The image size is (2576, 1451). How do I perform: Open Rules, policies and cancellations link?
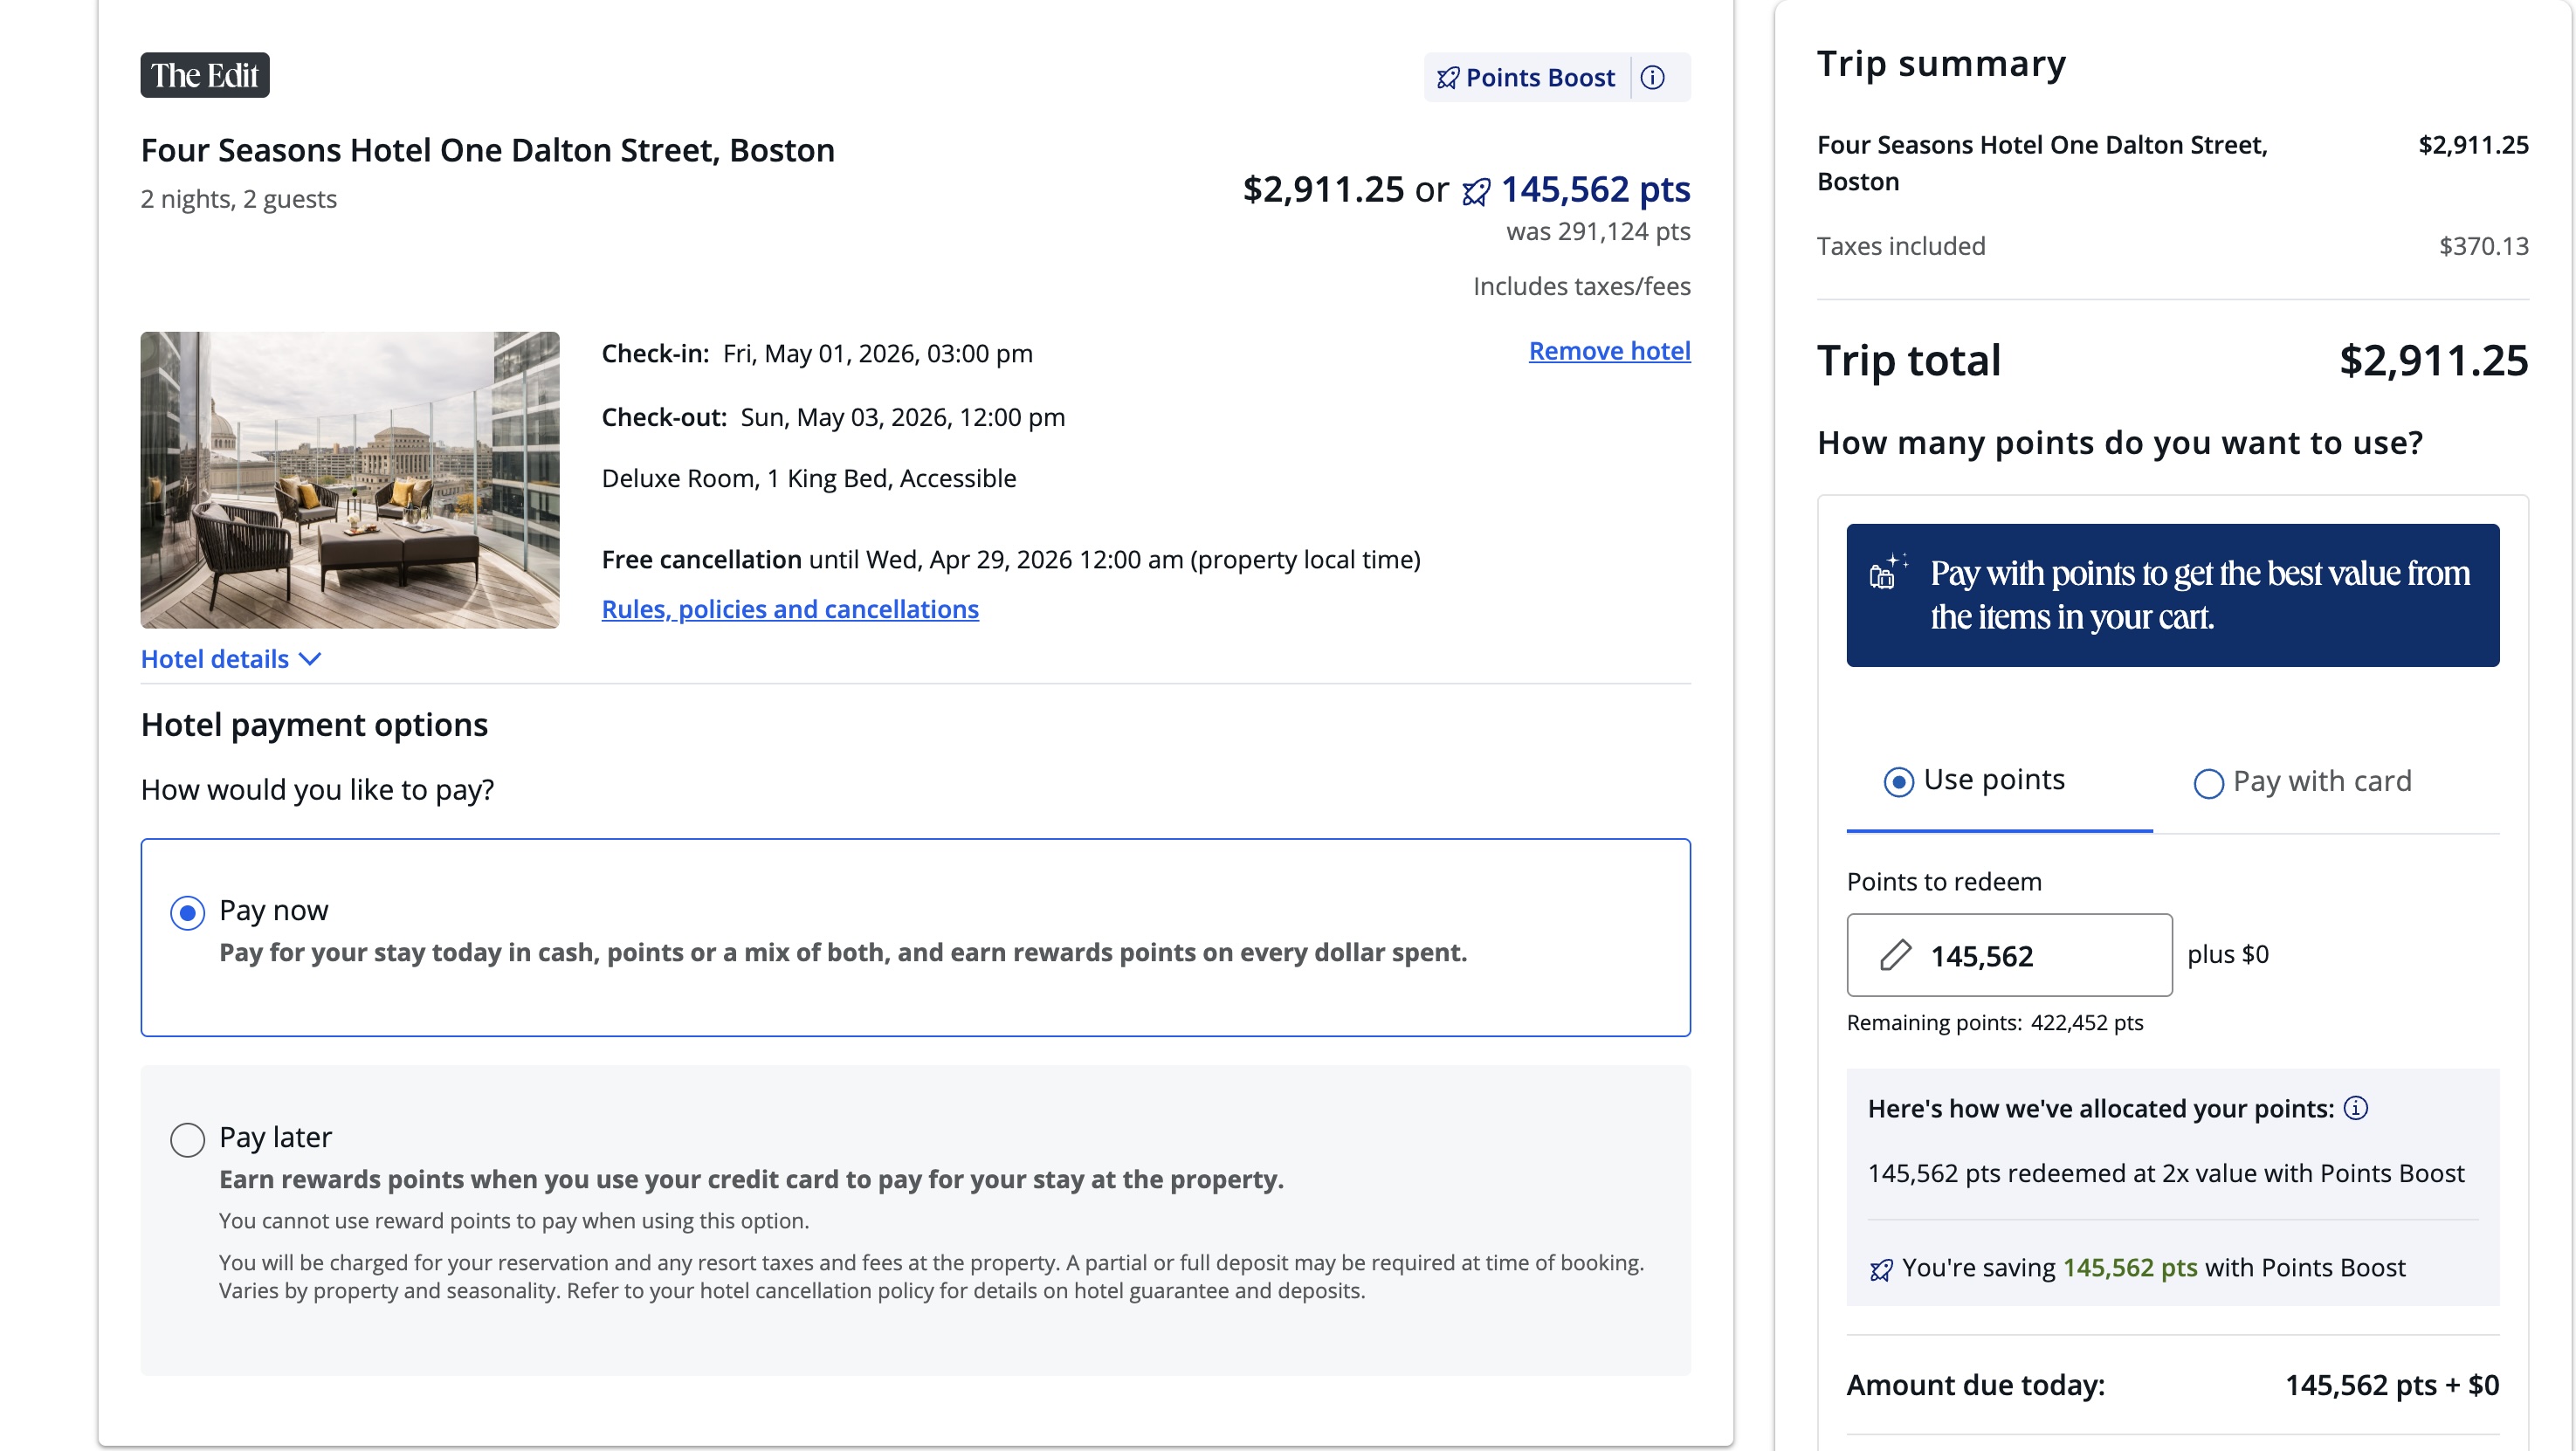point(790,609)
